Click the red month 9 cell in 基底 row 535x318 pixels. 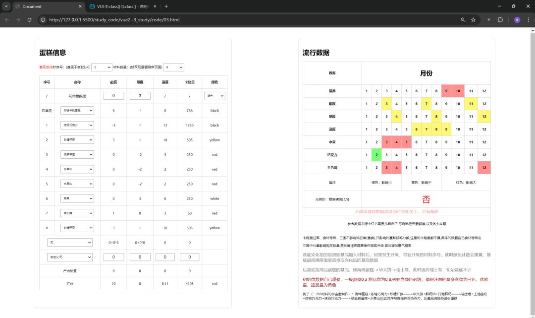click(x=446, y=91)
